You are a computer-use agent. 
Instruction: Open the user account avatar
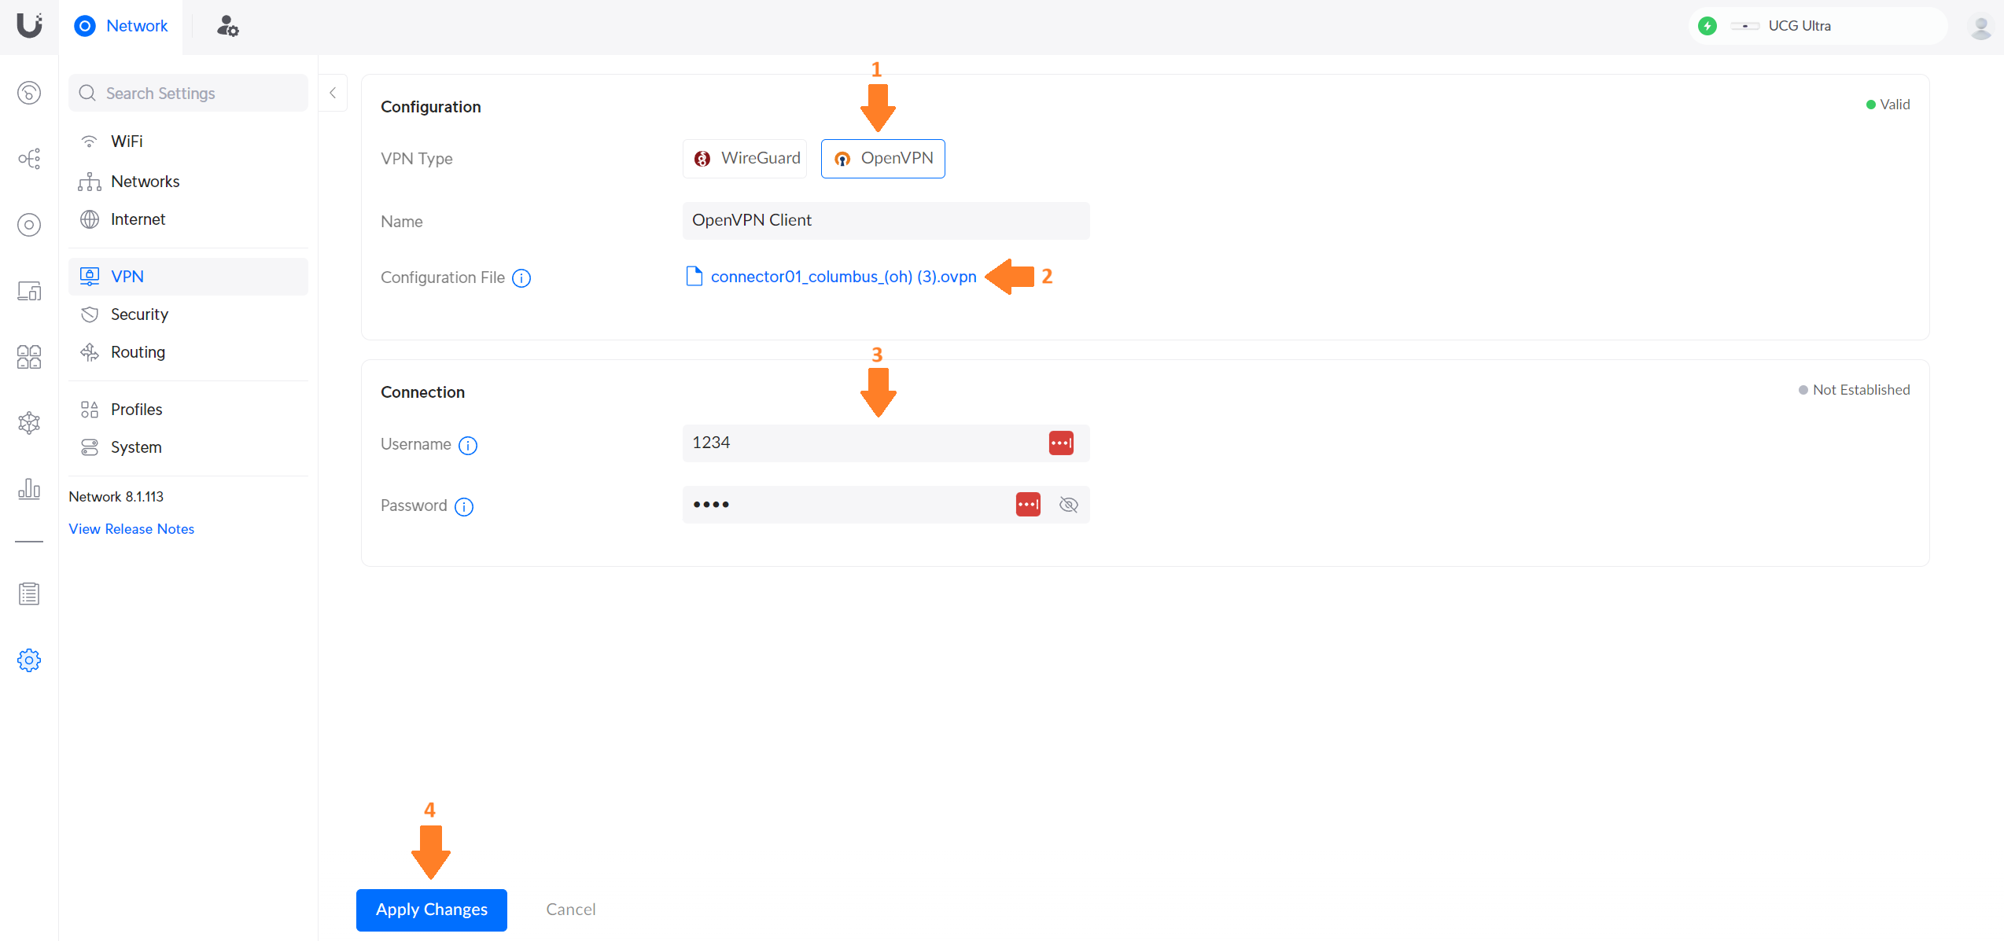[x=1981, y=27]
